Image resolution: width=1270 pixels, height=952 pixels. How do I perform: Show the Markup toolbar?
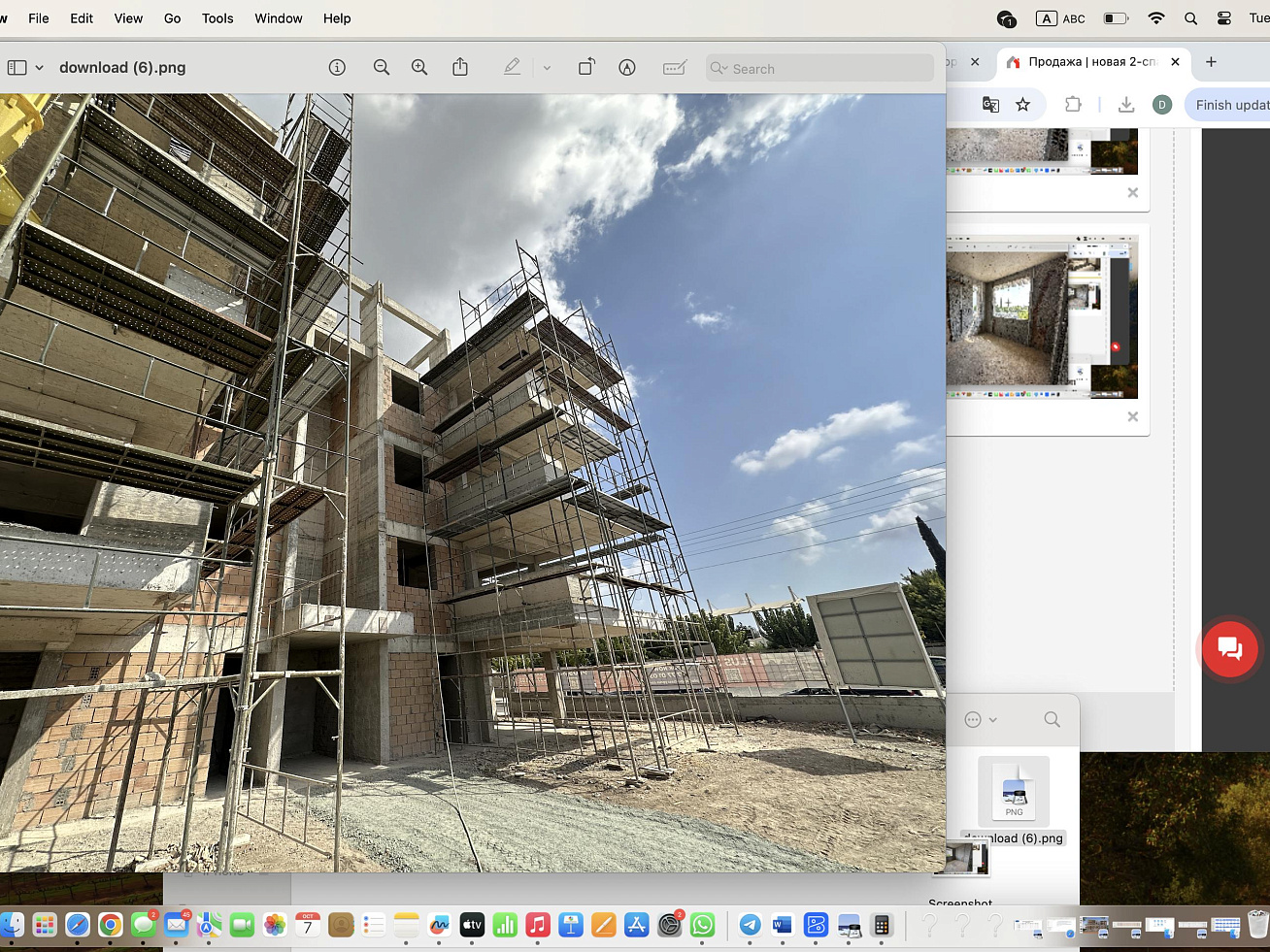click(x=627, y=68)
